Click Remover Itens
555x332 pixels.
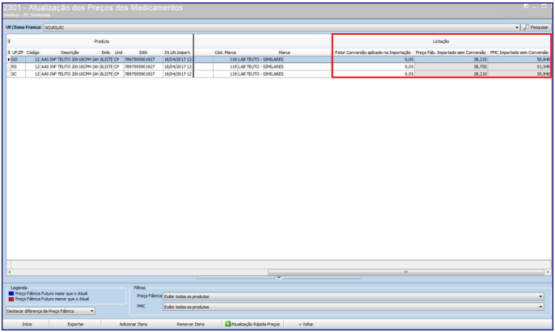[190, 324]
